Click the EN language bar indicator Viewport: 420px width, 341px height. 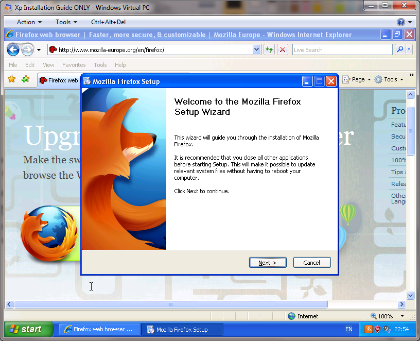(x=349, y=329)
